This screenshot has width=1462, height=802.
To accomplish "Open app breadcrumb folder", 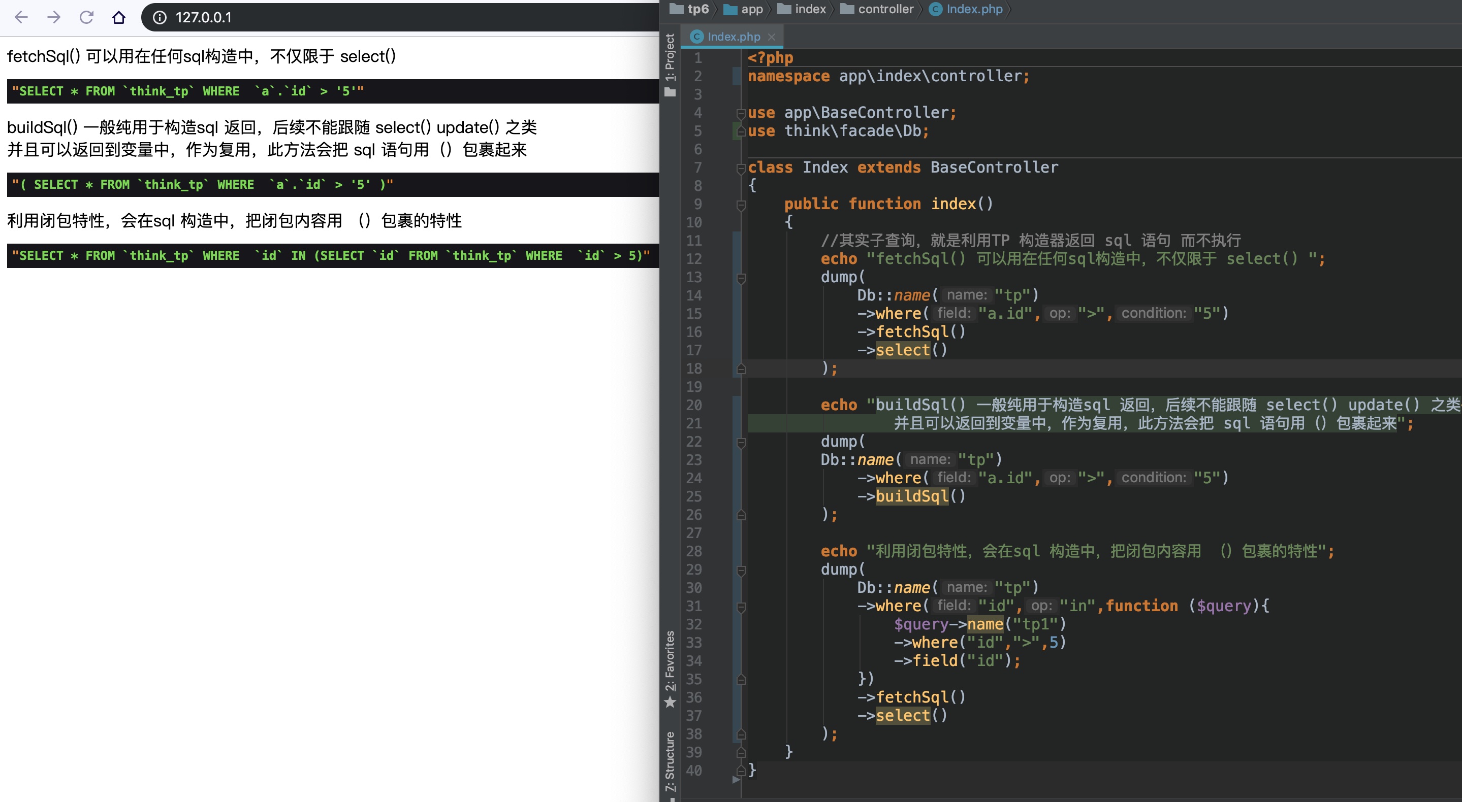I will tap(744, 9).
